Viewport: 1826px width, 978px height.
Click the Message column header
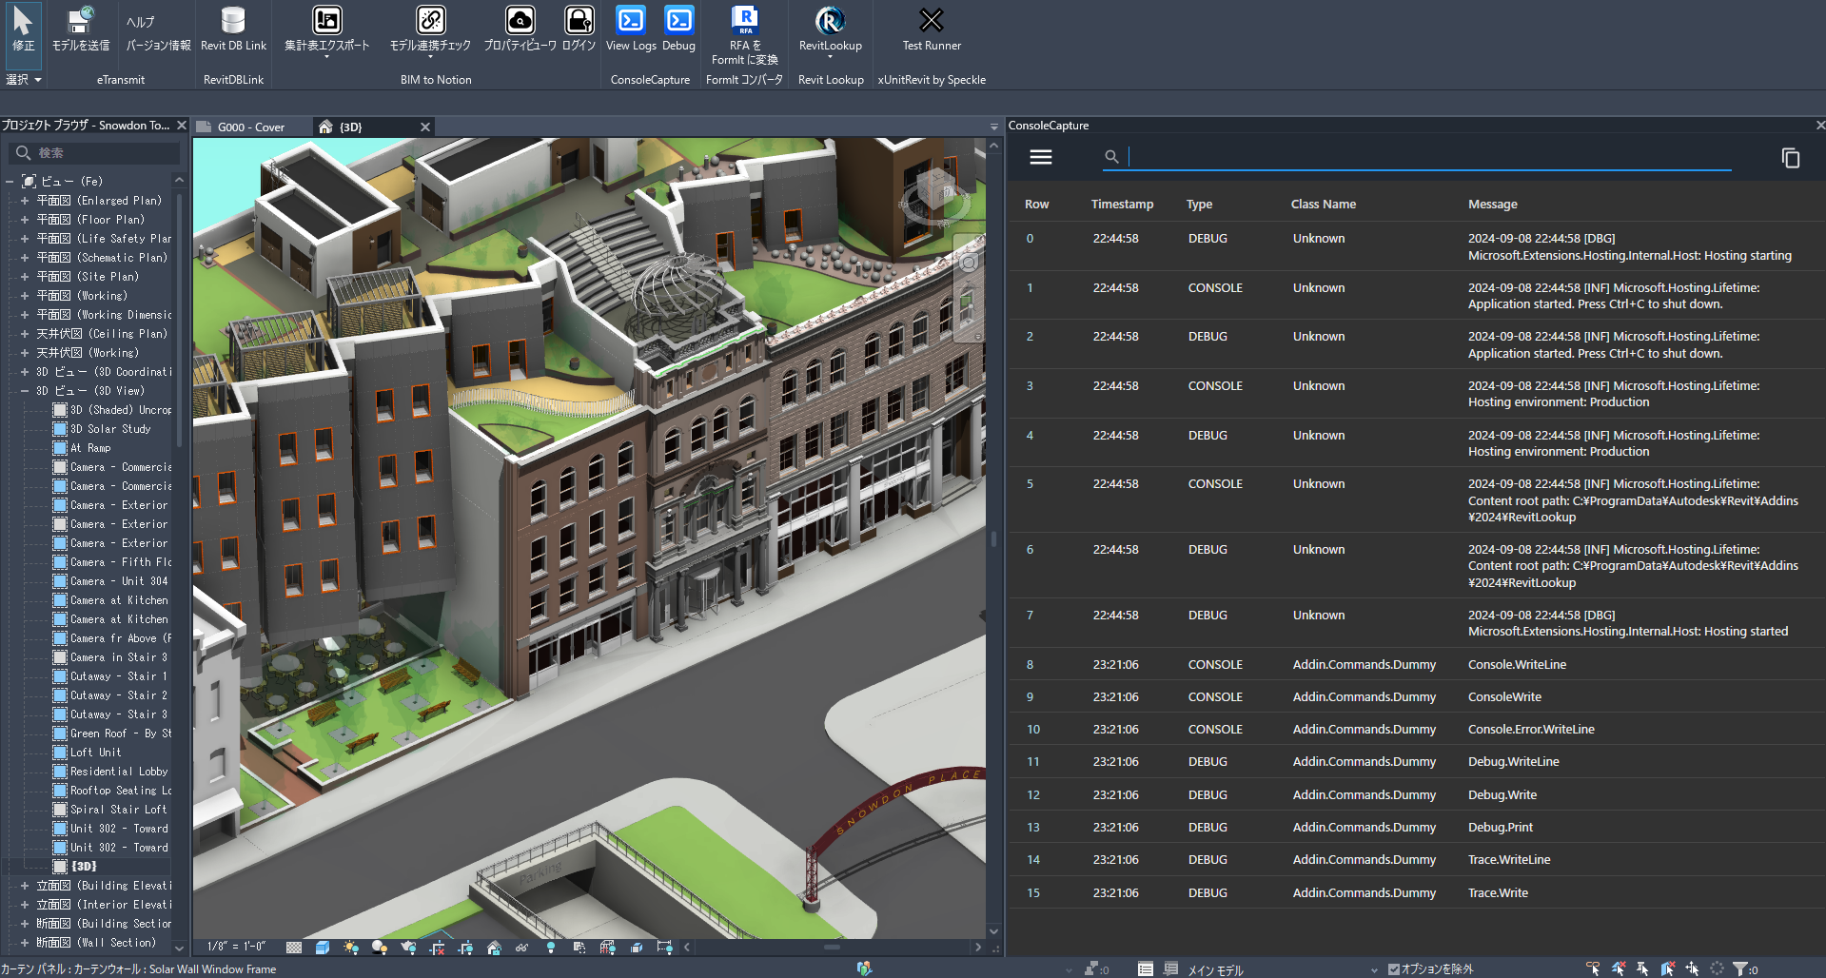1492,205
